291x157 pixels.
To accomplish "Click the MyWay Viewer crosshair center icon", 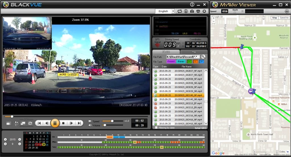I will (287, 11).
